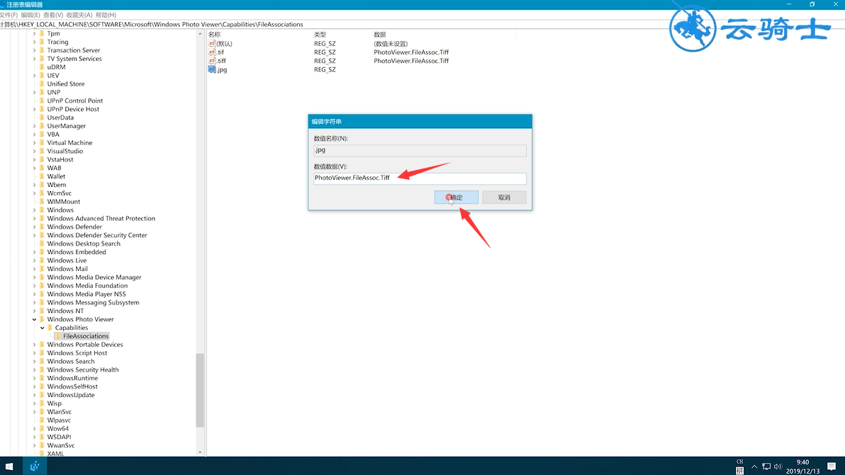Expand the Windows Portable Devices node
845x475 pixels.
[x=34, y=345]
